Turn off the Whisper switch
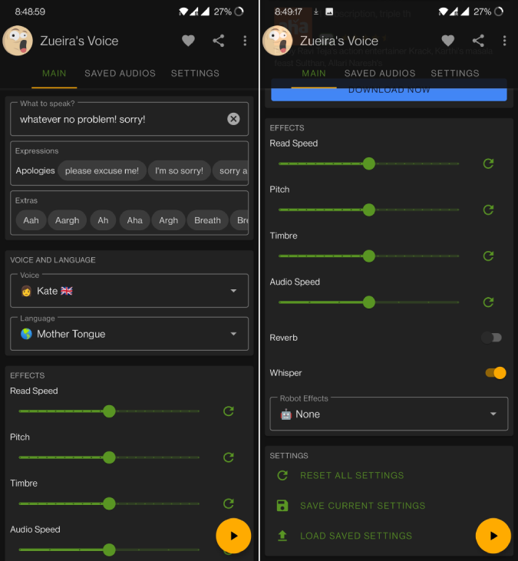 [496, 373]
